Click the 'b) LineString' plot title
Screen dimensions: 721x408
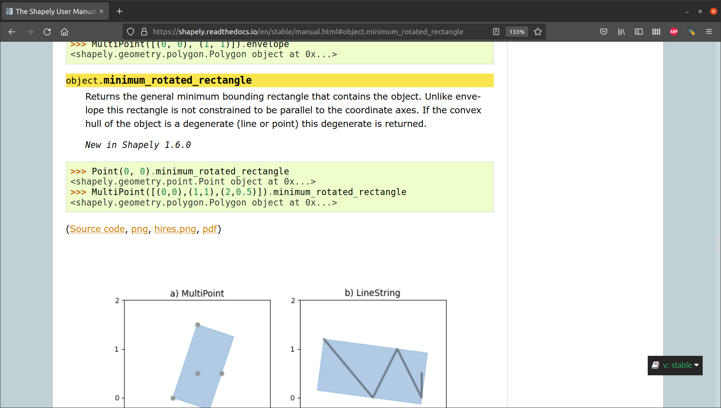click(x=373, y=293)
